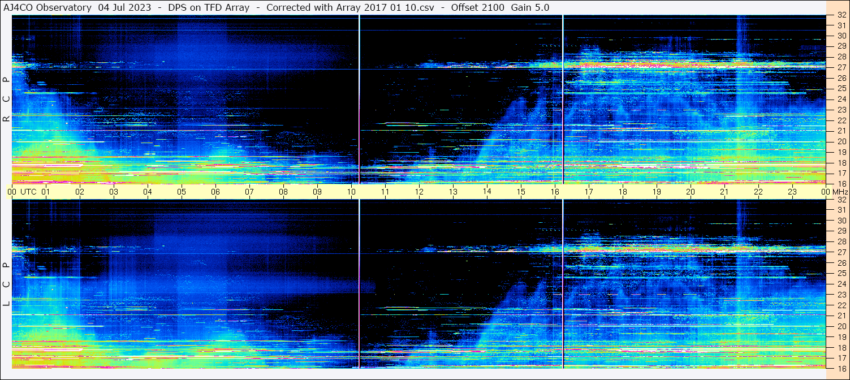The width and height of the screenshot is (850, 380).
Task: Select the 11 hour tick label
Action: (x=385, y=192)
